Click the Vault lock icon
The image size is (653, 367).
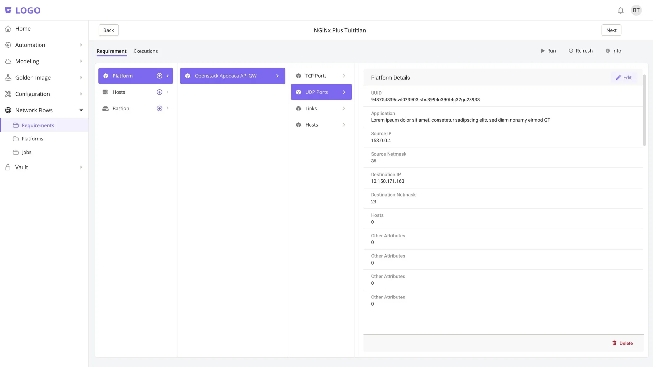click(8, 167)
